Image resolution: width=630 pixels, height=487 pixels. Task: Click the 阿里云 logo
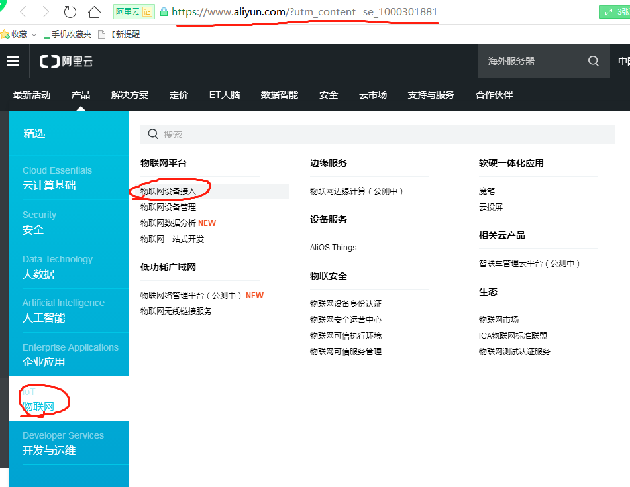pos(66,62)
